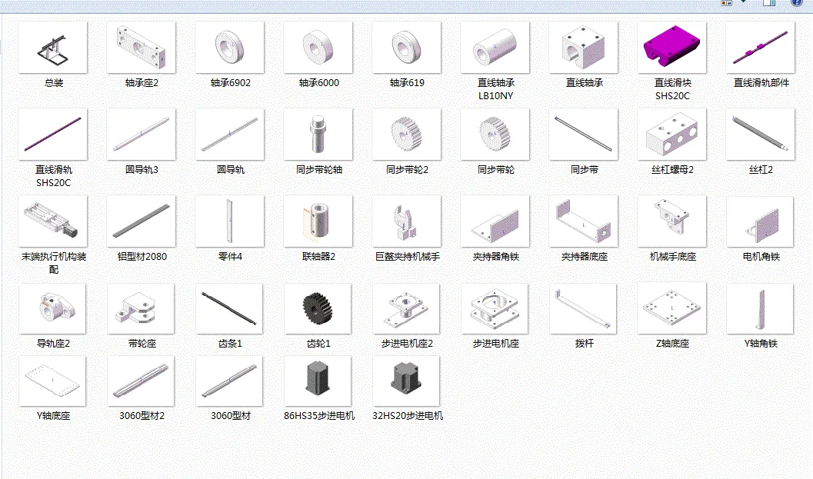Click the 圆导轨3 part icon
This screenshot has height=479, width=813.
[142, 135]
